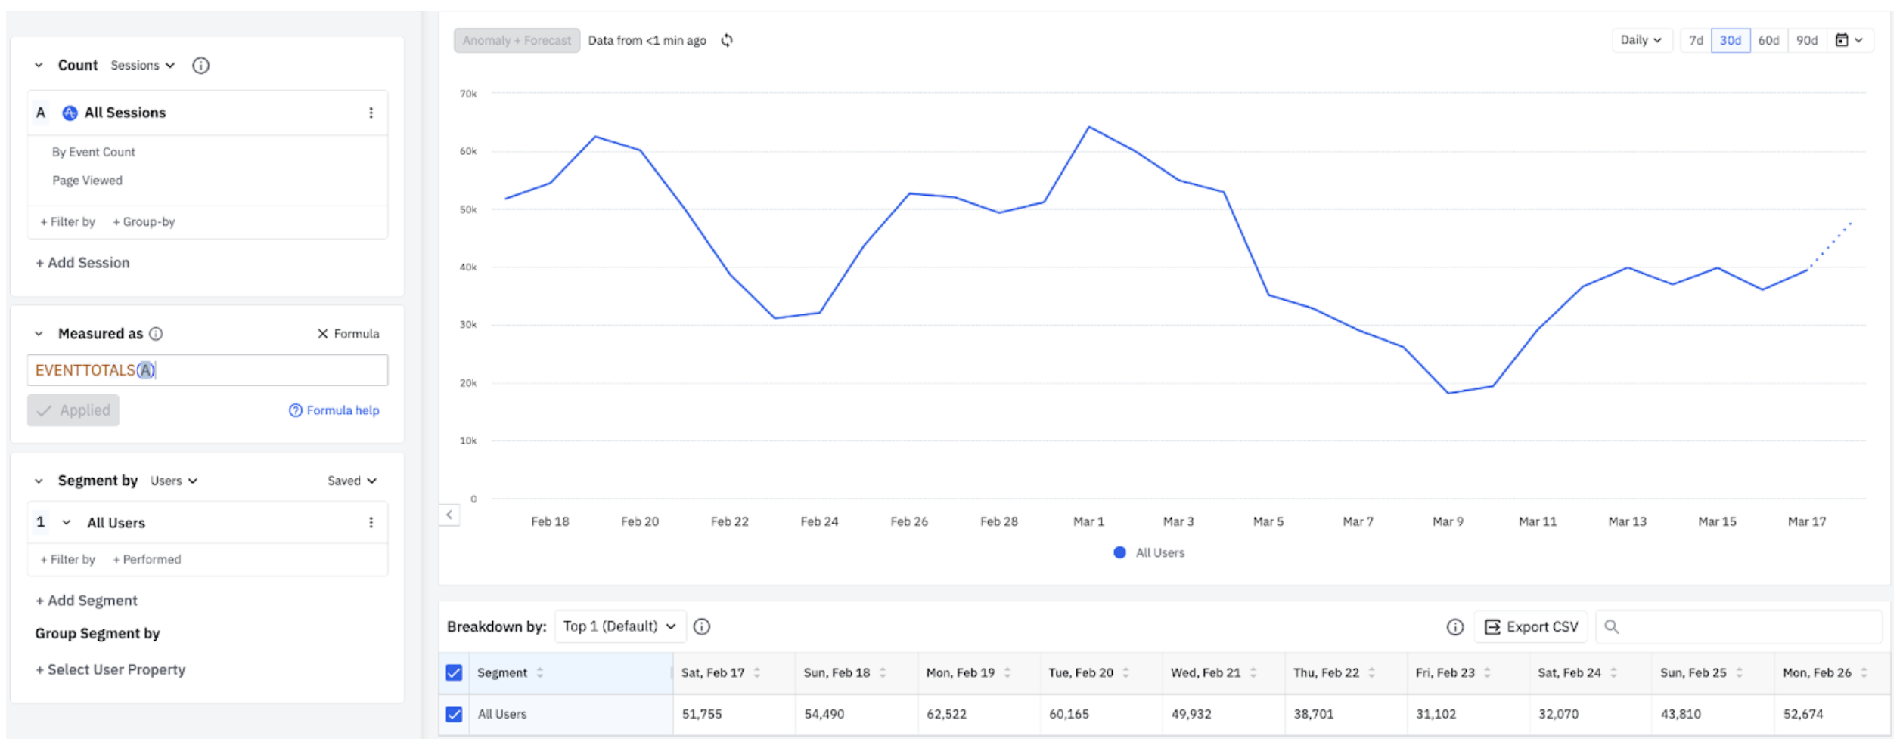Open the Daily interval dropdown

tap(1640, 40)
